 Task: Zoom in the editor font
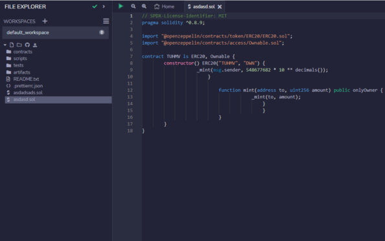point(144,6)
